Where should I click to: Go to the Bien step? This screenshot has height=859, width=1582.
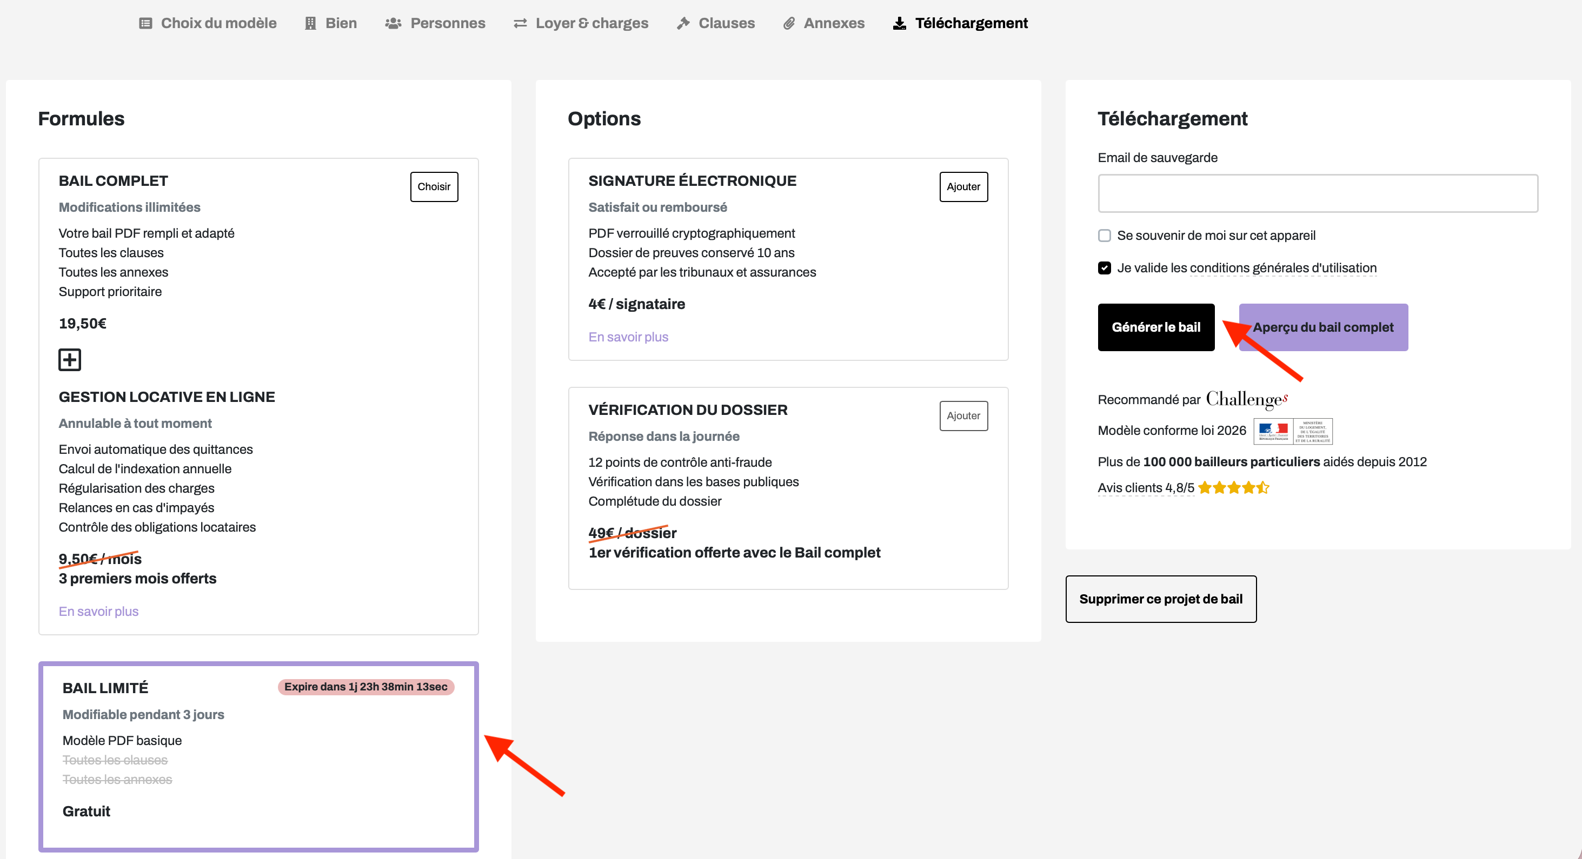[x=330, y=23]
